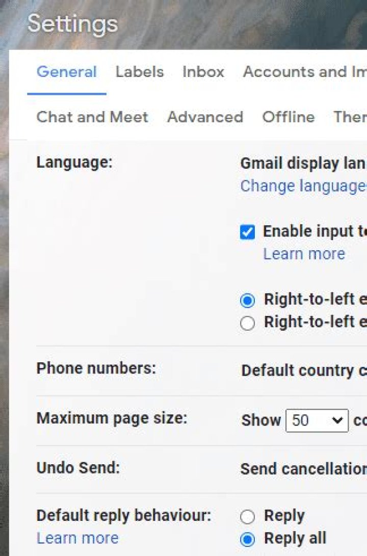Switch to the Advanced tab

click(205, 117)
